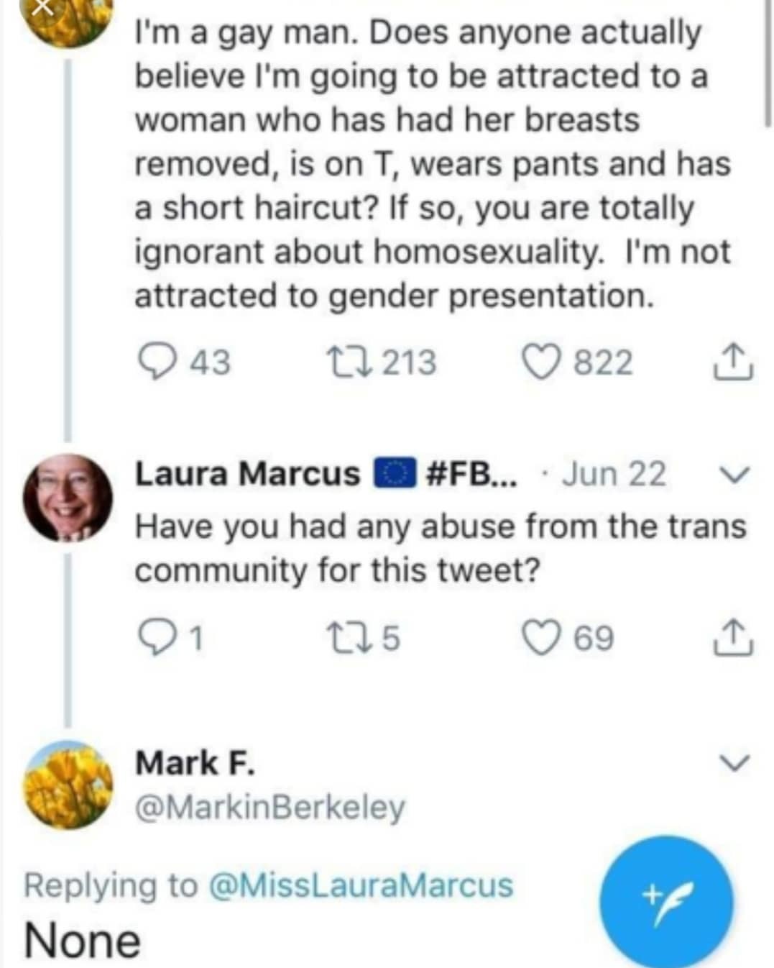
Task: Open the Jun 22 timestamp
Action: [614, 474]
